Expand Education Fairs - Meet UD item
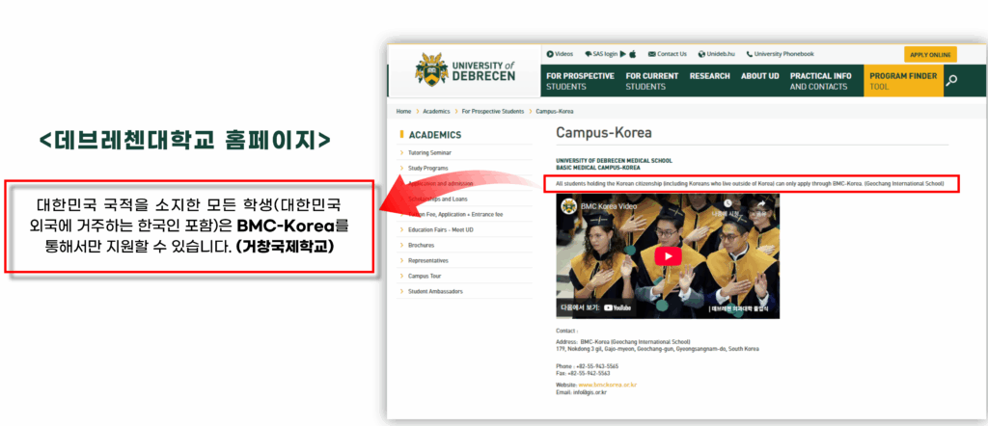This screenshot has height=426, width=988. (442, 229)
